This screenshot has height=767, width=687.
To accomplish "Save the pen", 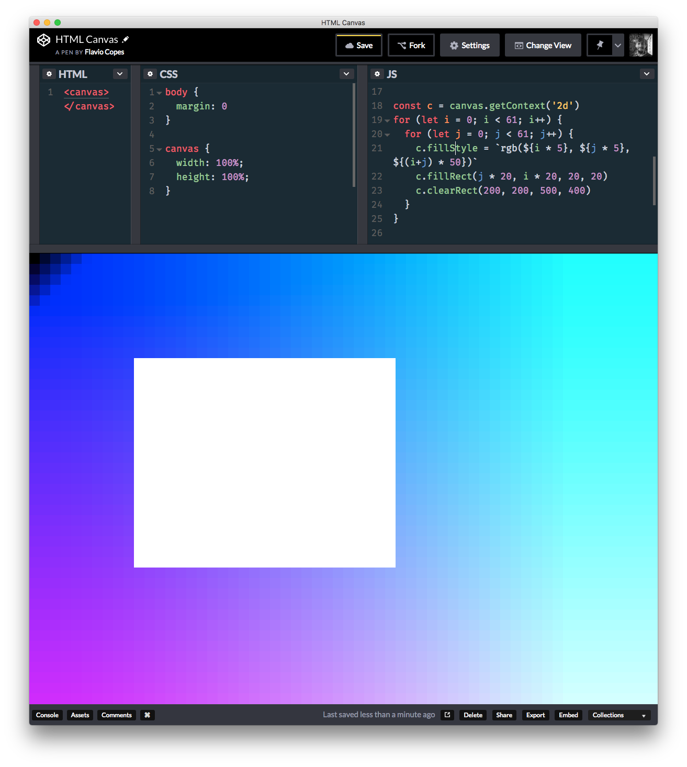I will pyautogui.click(x=359, y=45).
